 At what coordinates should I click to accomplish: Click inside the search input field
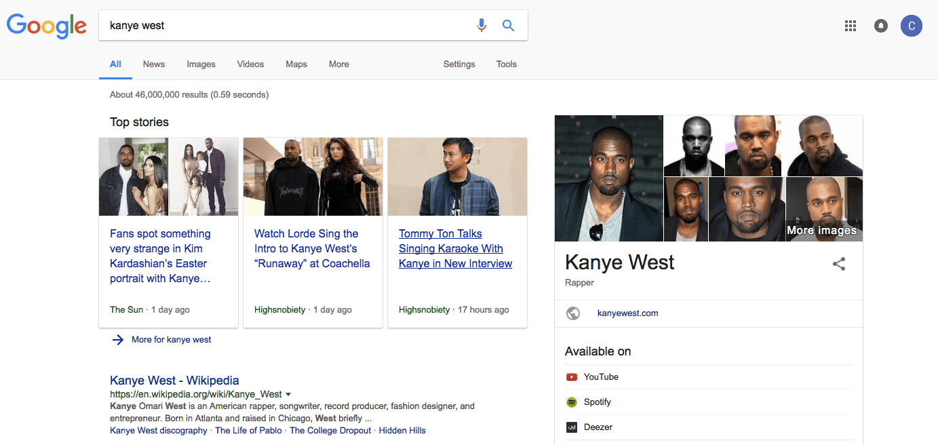pyautogui.click(x=285, y=26)
